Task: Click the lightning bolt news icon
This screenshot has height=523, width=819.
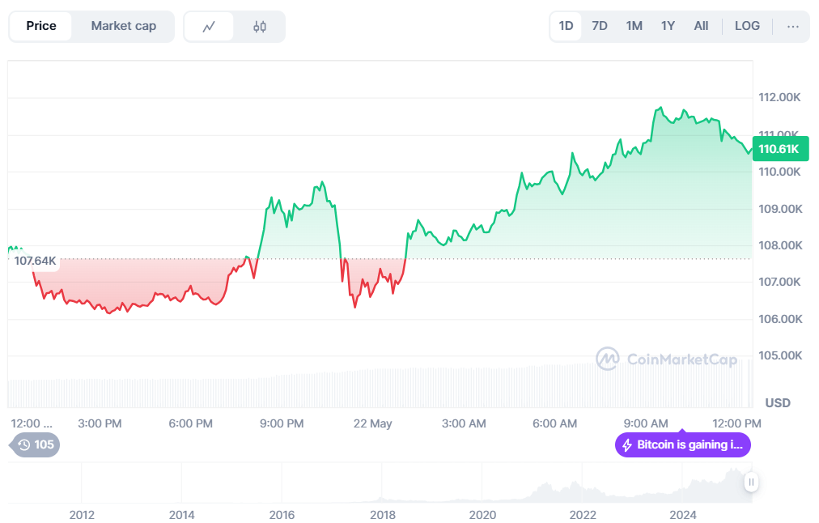Action: point(626,444)
